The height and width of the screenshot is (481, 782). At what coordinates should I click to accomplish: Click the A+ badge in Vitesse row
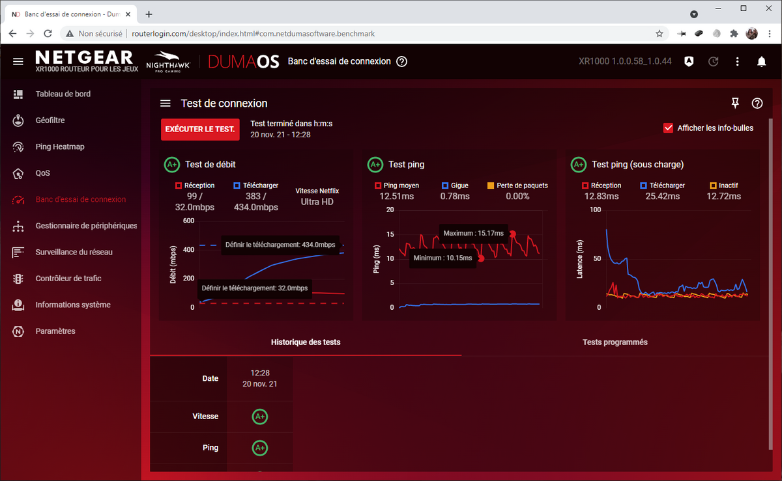[x=260, y=416]
